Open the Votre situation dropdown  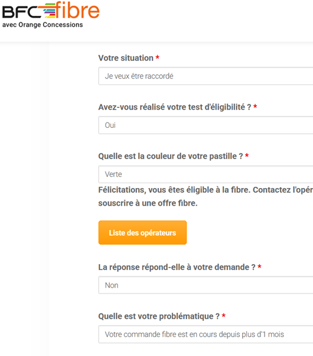point(206,76)
